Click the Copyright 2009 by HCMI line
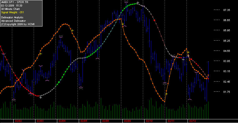Image resolution: width=238 pixels, height=123 pixels. (18, 24)
